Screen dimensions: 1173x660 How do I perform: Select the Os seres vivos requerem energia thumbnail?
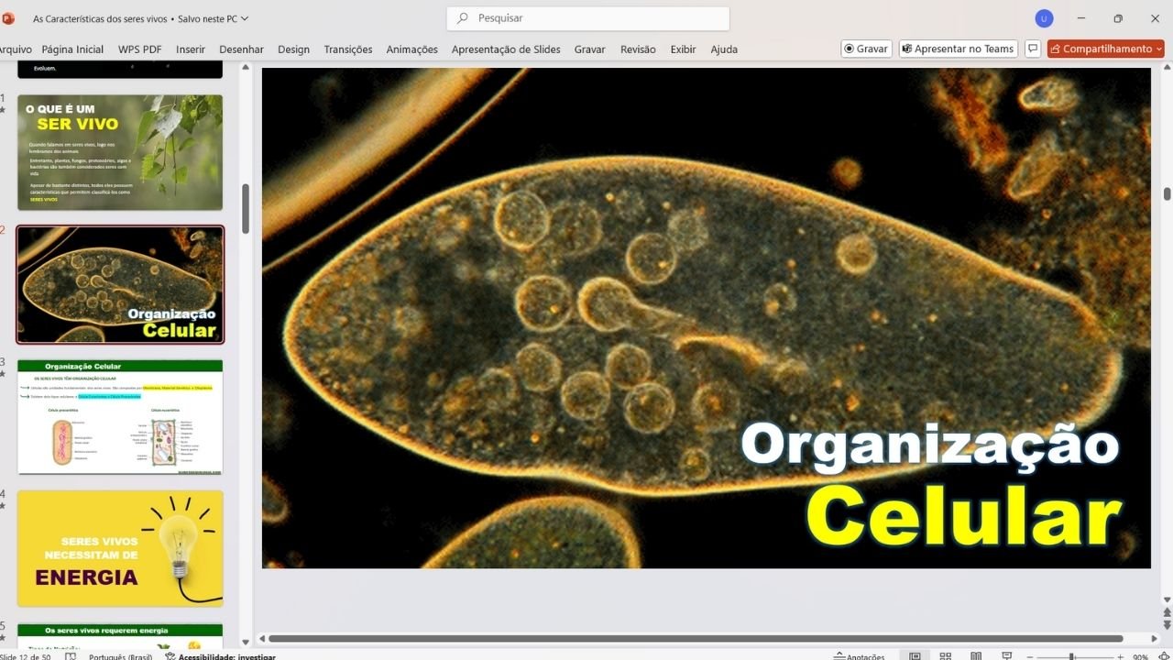pos(120,636)
